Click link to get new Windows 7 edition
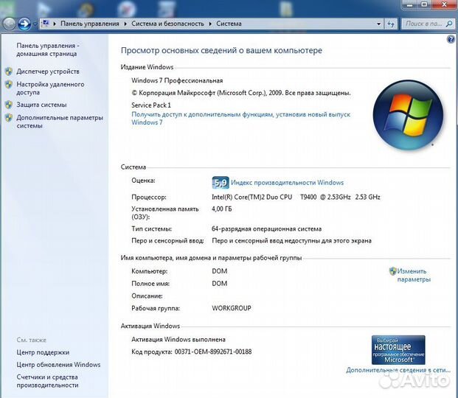Screen dimensions: 458x398 240,118
